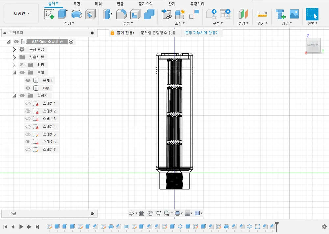This screenshot has height=234, width=329.
Task: Hide the 본체1 body
Action: 28,80
